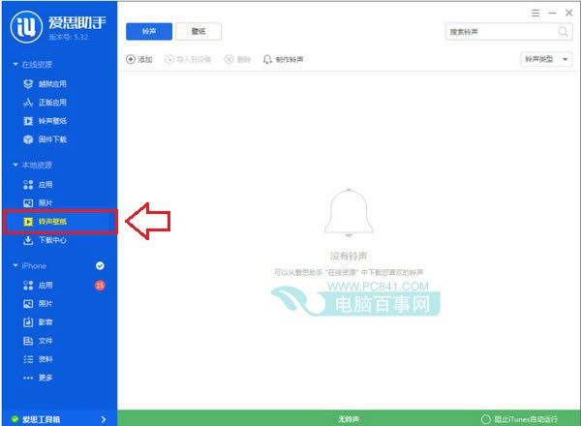Screen dimensions: 581x426
Task: Open 下载中心 download center
Action: (x=45, y=240)
